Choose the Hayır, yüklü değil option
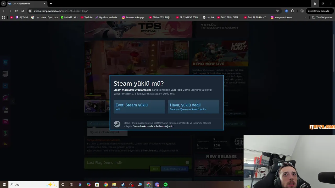This screenshot has height=188, width=335. coord(193,107)
